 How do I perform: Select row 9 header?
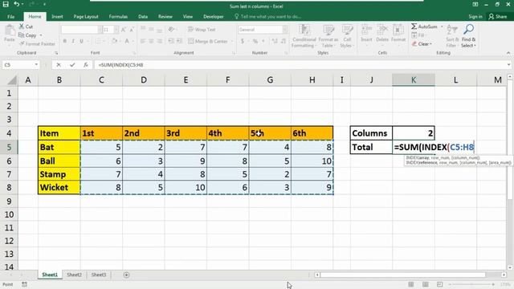click(9, 201)
